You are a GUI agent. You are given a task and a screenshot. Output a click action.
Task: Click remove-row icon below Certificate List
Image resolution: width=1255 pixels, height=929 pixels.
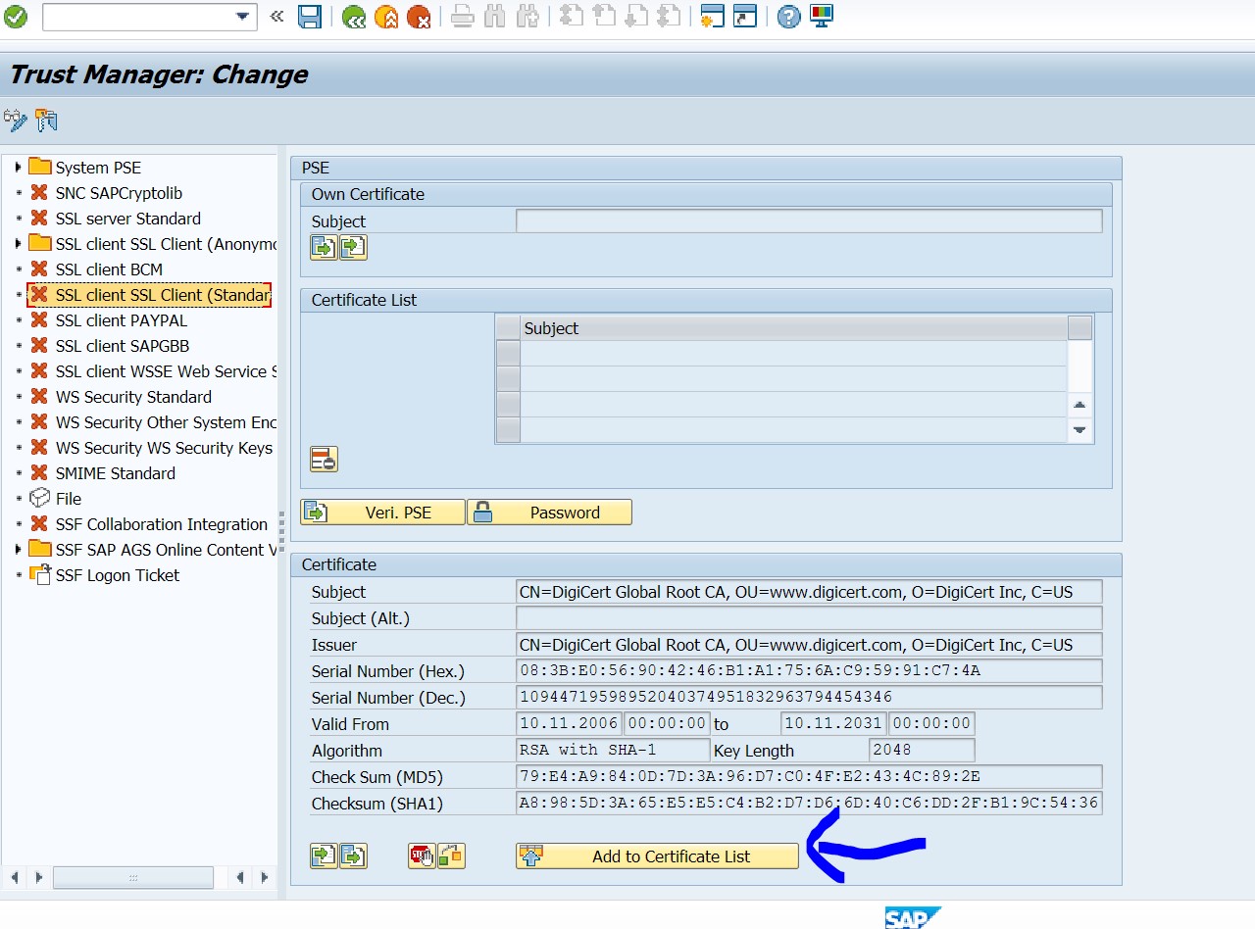click(324, 459)
